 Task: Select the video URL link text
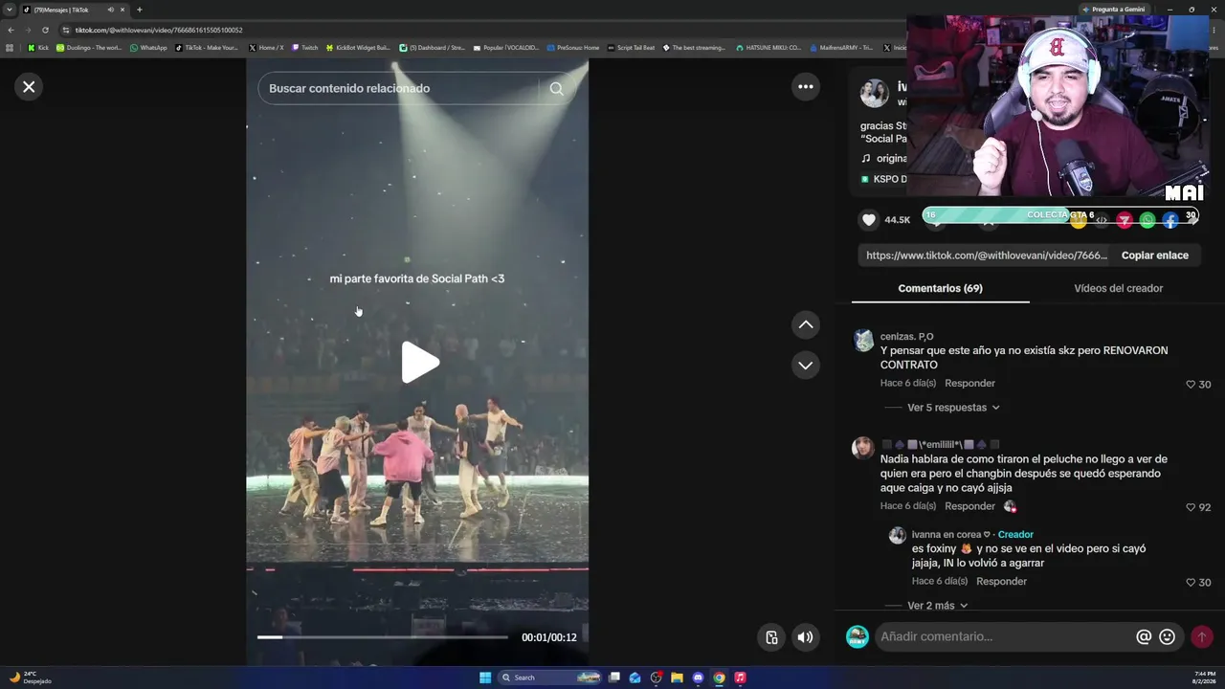coord(987,256)
